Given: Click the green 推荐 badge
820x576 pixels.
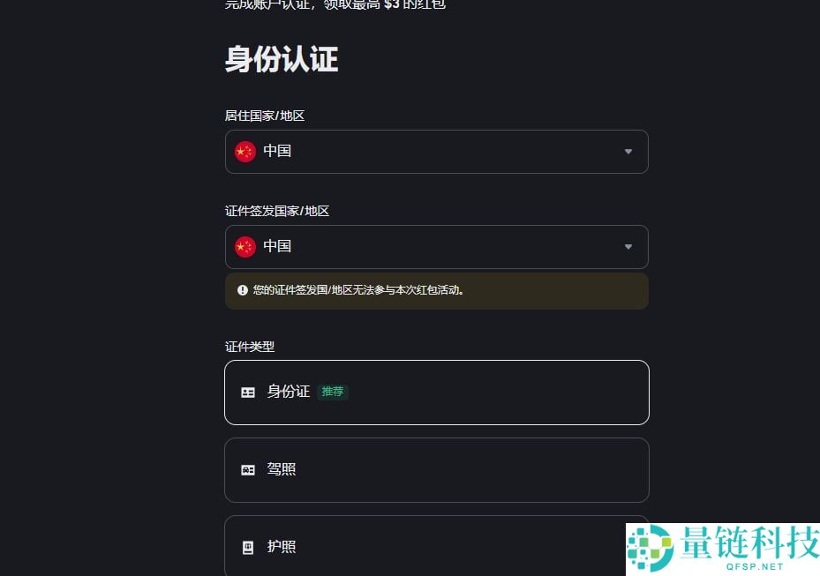Looking at the screenshot, I should tap(333, 392).
